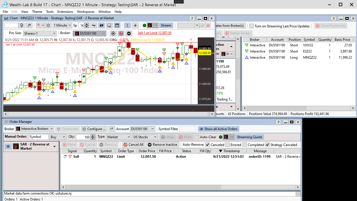This screenshot has height=201, width=357.
Task: Uncheck Canceled auto-remove checkbox
Action: [208, 145]
